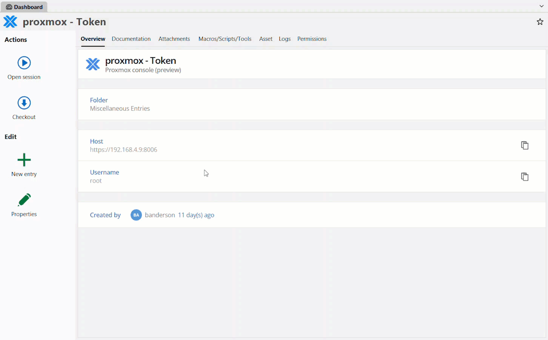
Task: Click the Proxmox entry icon in overview card
Action: pos(93,64)
